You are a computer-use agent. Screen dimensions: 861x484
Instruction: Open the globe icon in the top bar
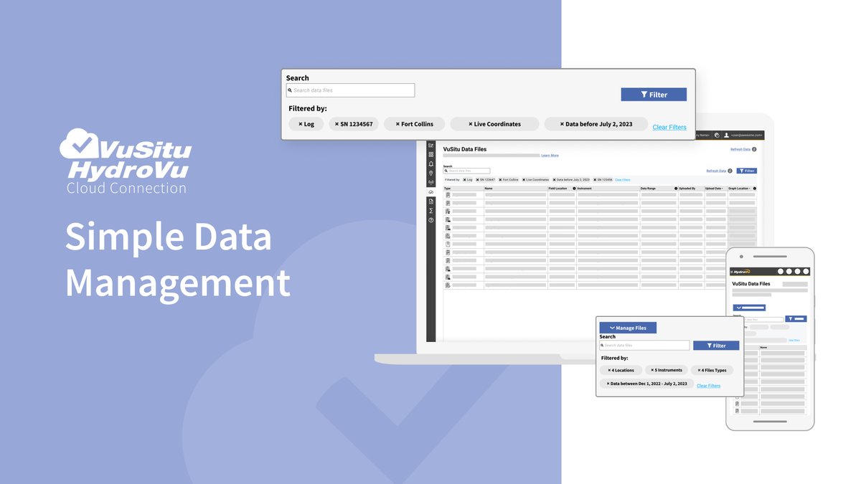(717, 135)
